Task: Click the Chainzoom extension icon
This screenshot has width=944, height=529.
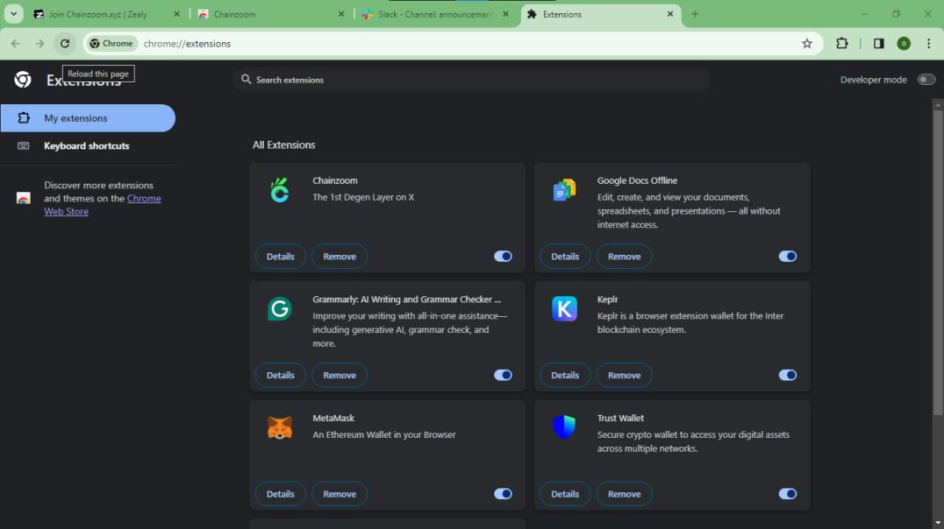Action: pos(279,190)
